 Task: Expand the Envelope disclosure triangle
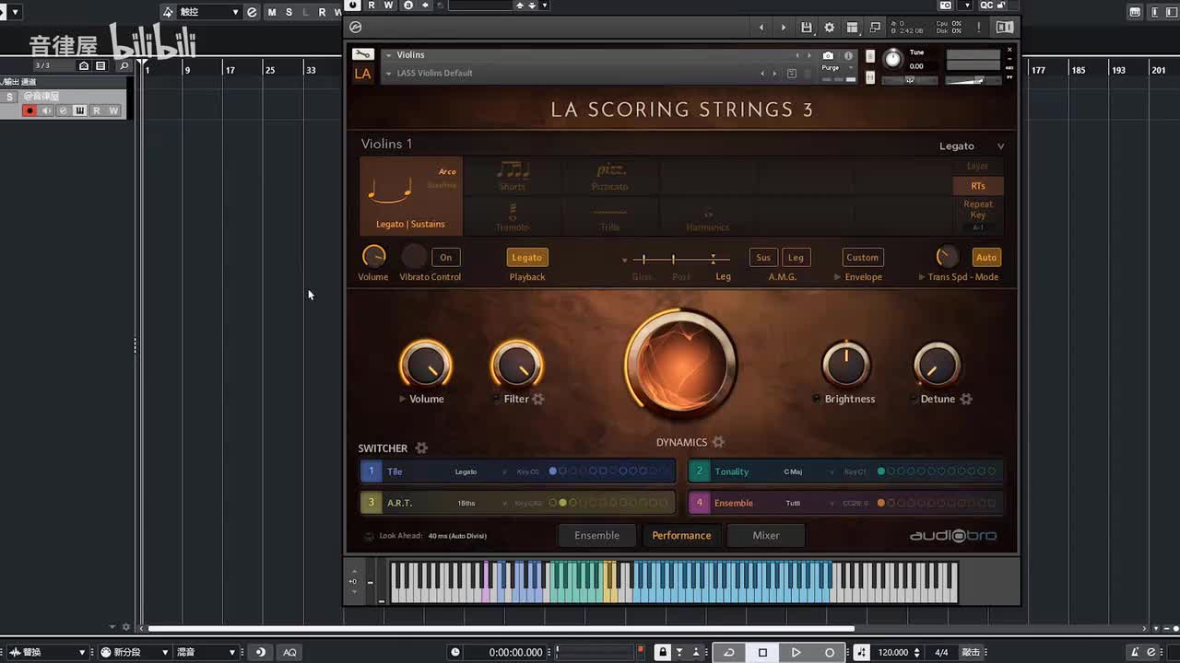(x=838, y=277)
